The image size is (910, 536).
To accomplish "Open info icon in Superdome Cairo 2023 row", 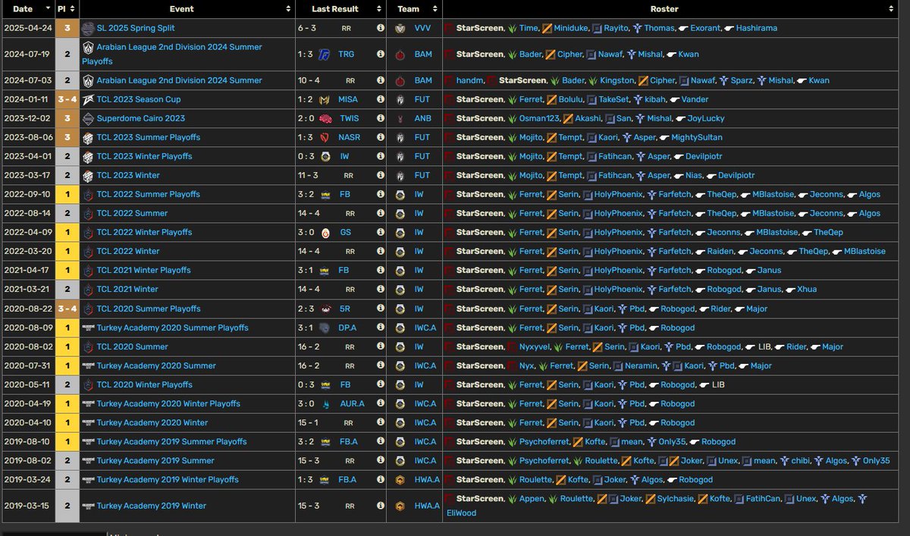I will [x=380, y=118].
